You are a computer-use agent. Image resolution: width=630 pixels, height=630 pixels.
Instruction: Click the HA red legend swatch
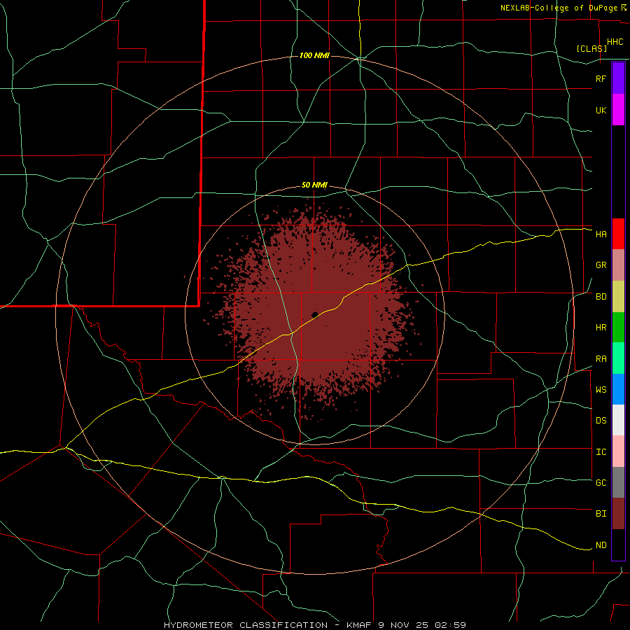coord(618,234)
